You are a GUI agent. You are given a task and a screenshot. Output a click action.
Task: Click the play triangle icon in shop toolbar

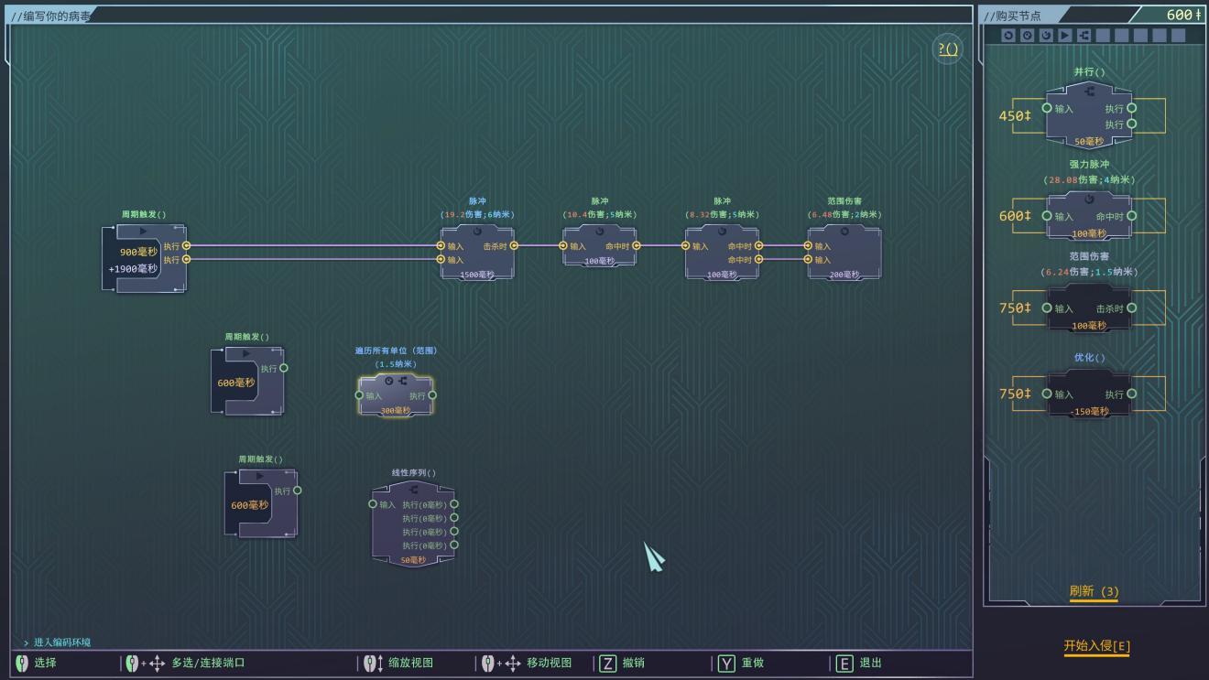tap(1064, 36)
